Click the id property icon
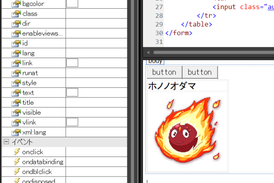This screenshot has height=183, width=274. tap(16, 43)
